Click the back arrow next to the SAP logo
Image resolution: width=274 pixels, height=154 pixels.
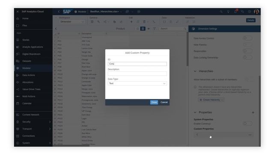click(x=59, y=12)
